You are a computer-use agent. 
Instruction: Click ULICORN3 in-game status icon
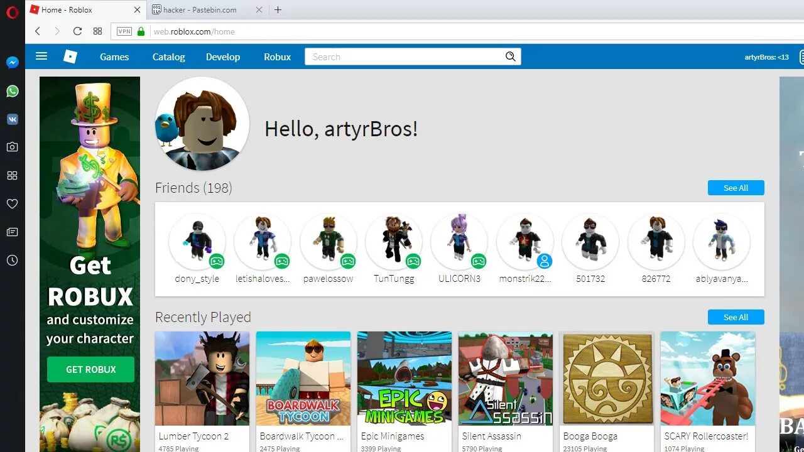coord(479,261)
